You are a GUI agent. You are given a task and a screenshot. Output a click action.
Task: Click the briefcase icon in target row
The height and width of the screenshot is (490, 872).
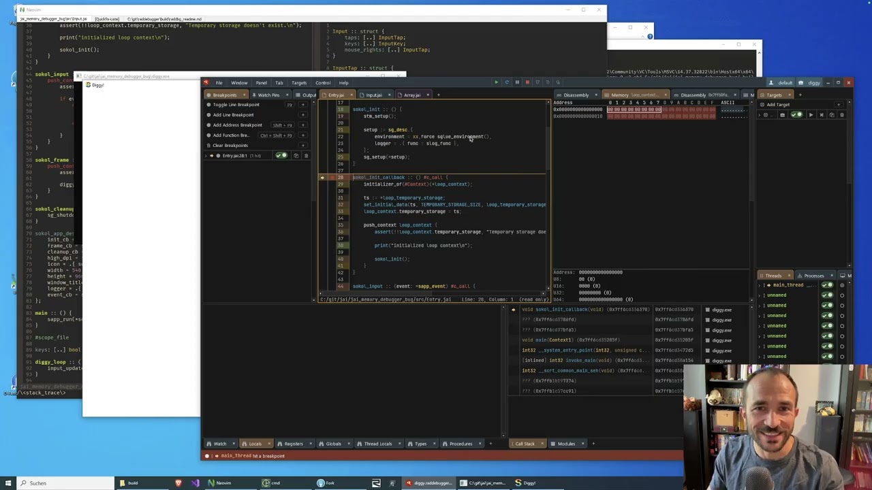click(x=782, y=115)
